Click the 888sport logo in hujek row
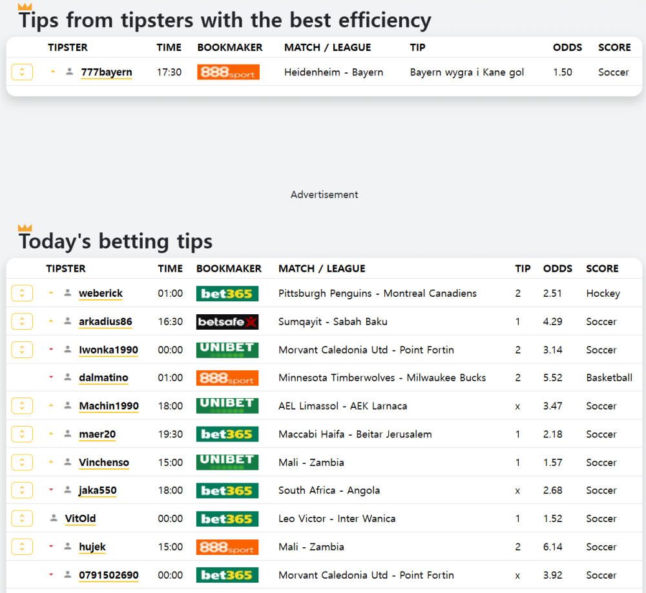The height and width of the screenshot is (593, 646). (227, 547)
